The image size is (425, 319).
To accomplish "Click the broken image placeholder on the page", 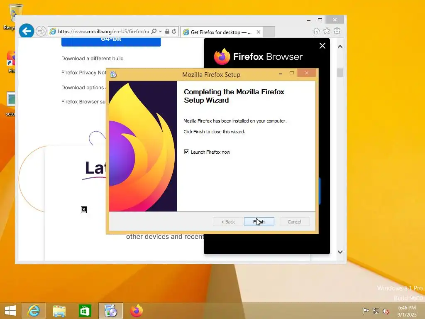I will (84, 209).
